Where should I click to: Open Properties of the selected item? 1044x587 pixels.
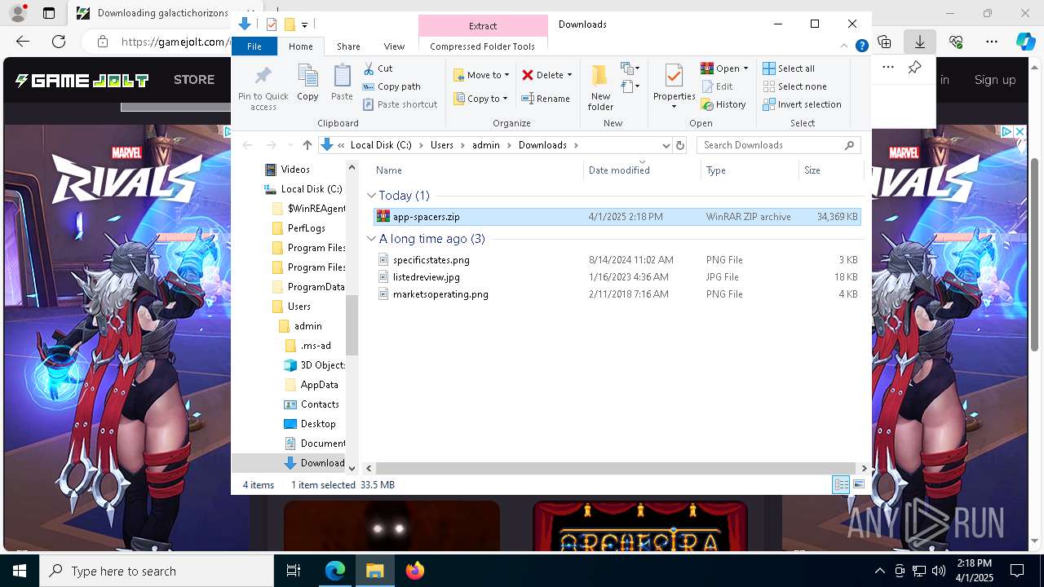pos(674,87)
